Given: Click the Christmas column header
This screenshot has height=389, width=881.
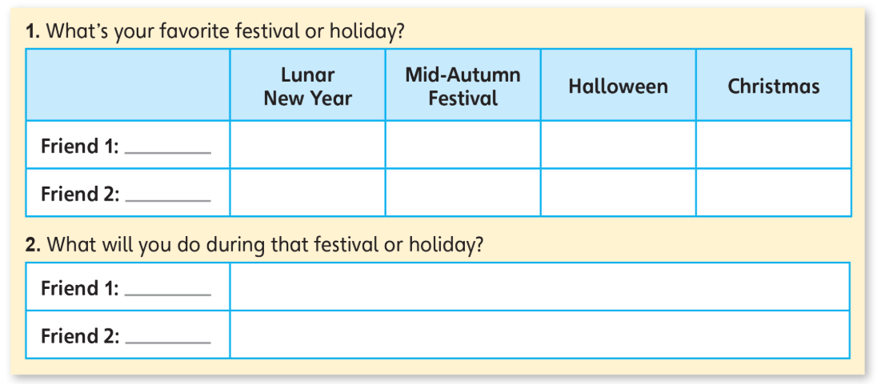Looking at the screenshot, I should coord(774,85).
